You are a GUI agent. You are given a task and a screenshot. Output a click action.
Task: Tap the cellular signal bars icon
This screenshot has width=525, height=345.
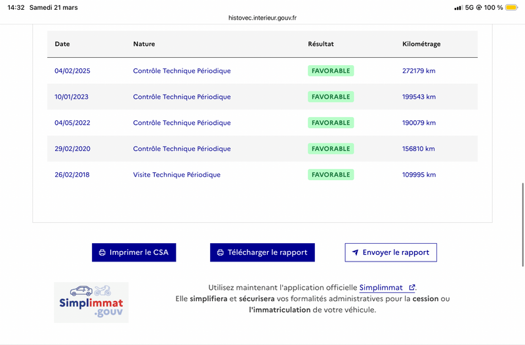458,7
